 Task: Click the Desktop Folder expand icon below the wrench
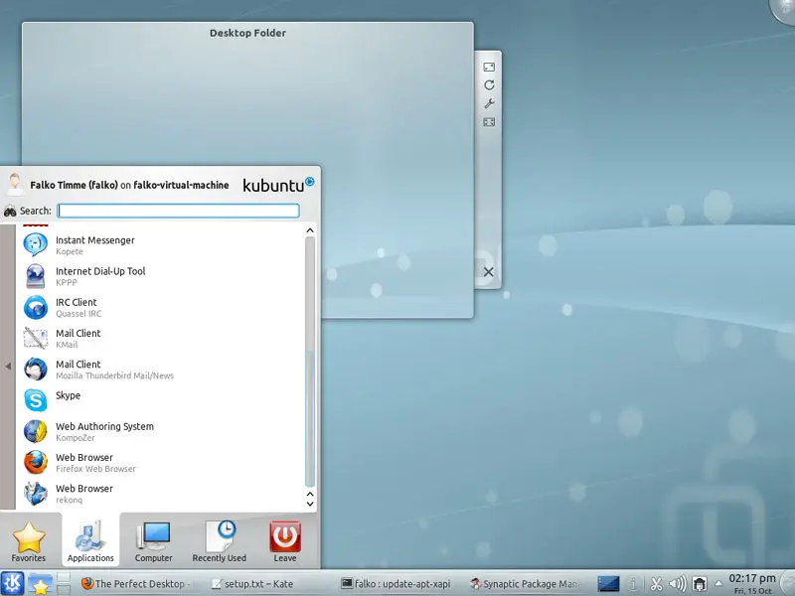click(x=489, y=122)
